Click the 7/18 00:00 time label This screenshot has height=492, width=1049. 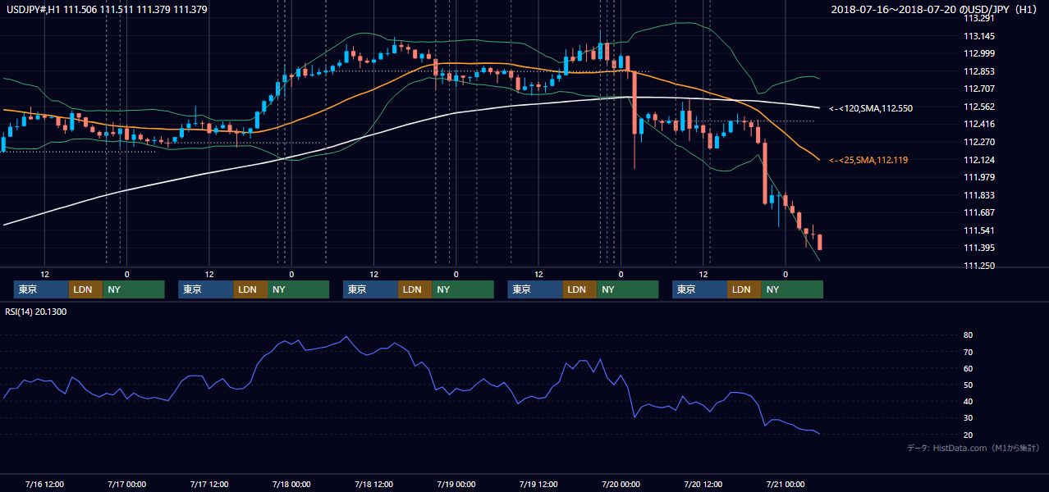(291, 484)
